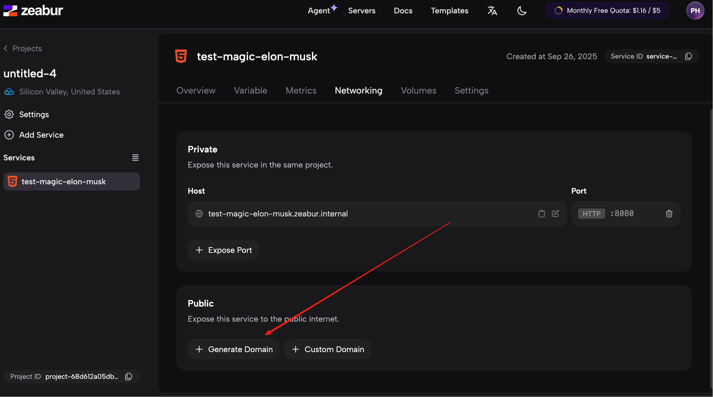Copy the private host name icon
Image resolution: width=713 pixels, height=397 pixels.
(x=541, y=214)
